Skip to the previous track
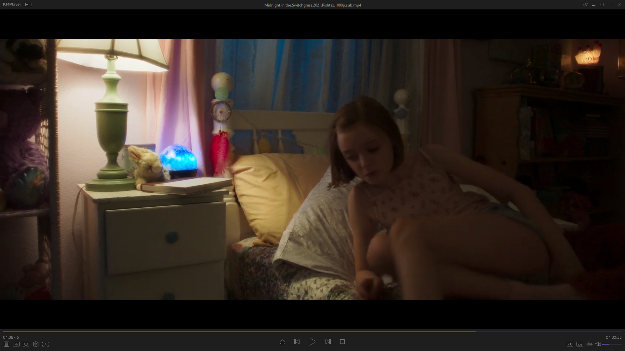The image size is (625, 351). (297, 342)
